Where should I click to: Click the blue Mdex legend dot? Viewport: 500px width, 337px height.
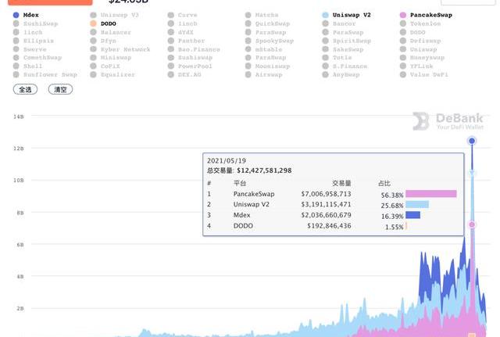click(16, 15)
